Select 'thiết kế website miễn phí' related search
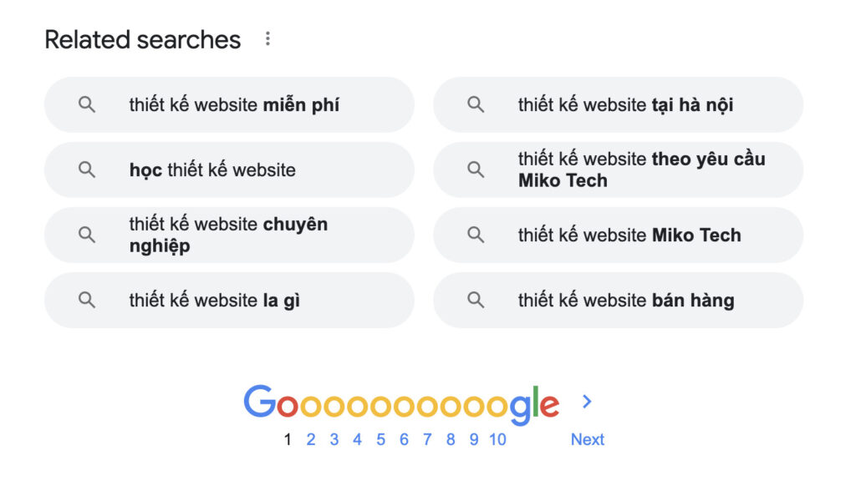856x491 pixels. pyautogui.click(x=234, y=105)
